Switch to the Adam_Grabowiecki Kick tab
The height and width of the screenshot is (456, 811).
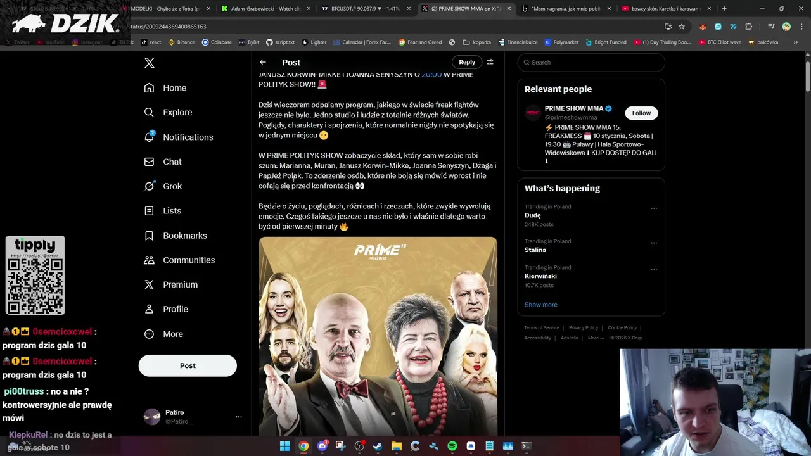point(266,9)
